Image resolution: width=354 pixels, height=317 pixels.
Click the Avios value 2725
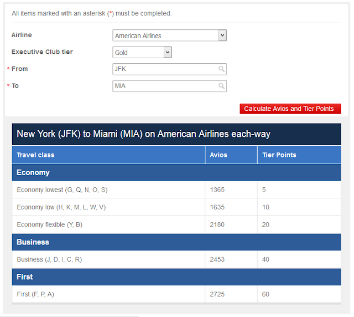tap(217, 294)
